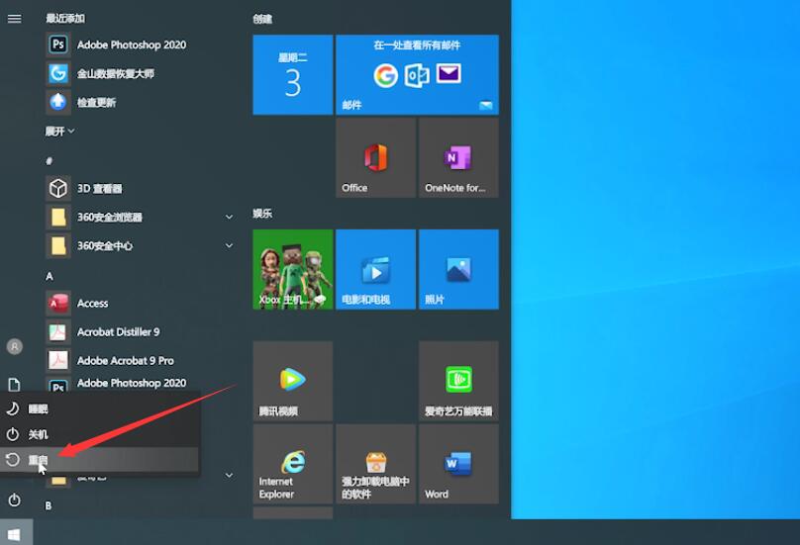Open the Word tile
This screenshot has height=545, width=800.
click(458, 464)
